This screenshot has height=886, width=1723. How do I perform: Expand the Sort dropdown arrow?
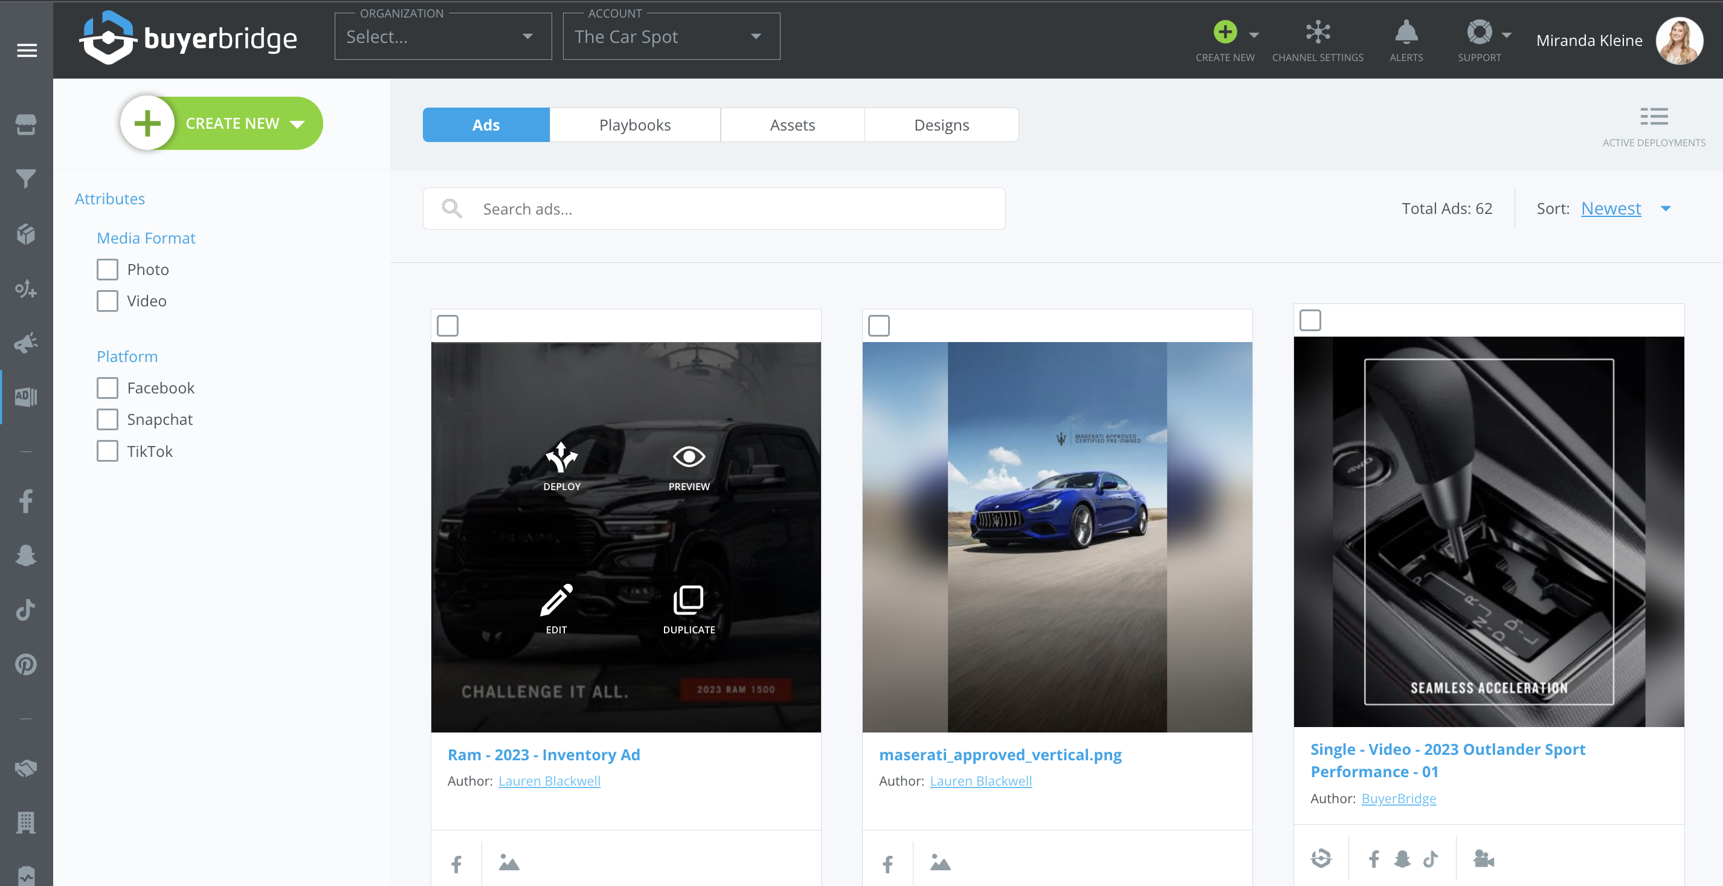pyautogui.click(x=1666, y=209)
